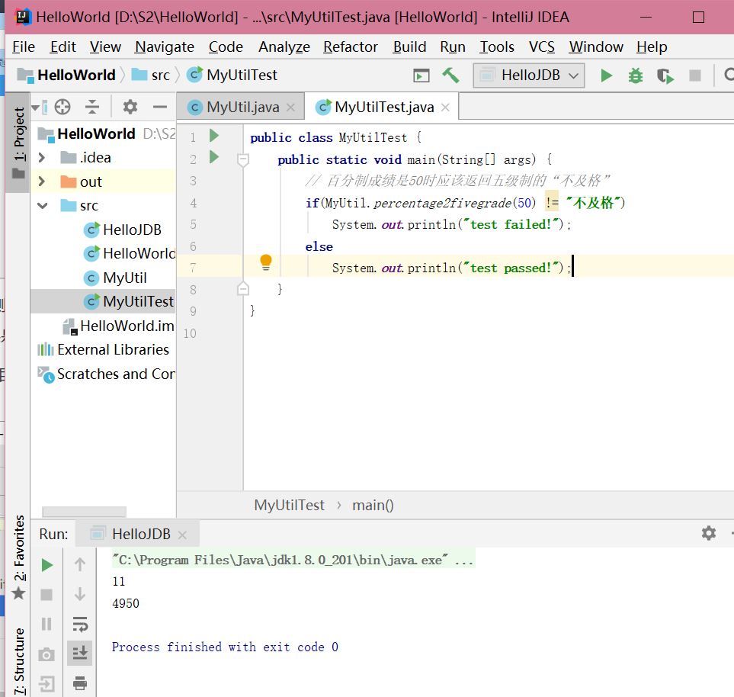Open Project panel settings gear
The height and width of the screenshot is (697, 734).
130,108
